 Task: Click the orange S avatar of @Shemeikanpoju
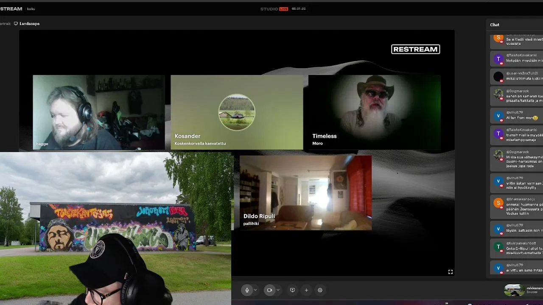pos(498,202)
